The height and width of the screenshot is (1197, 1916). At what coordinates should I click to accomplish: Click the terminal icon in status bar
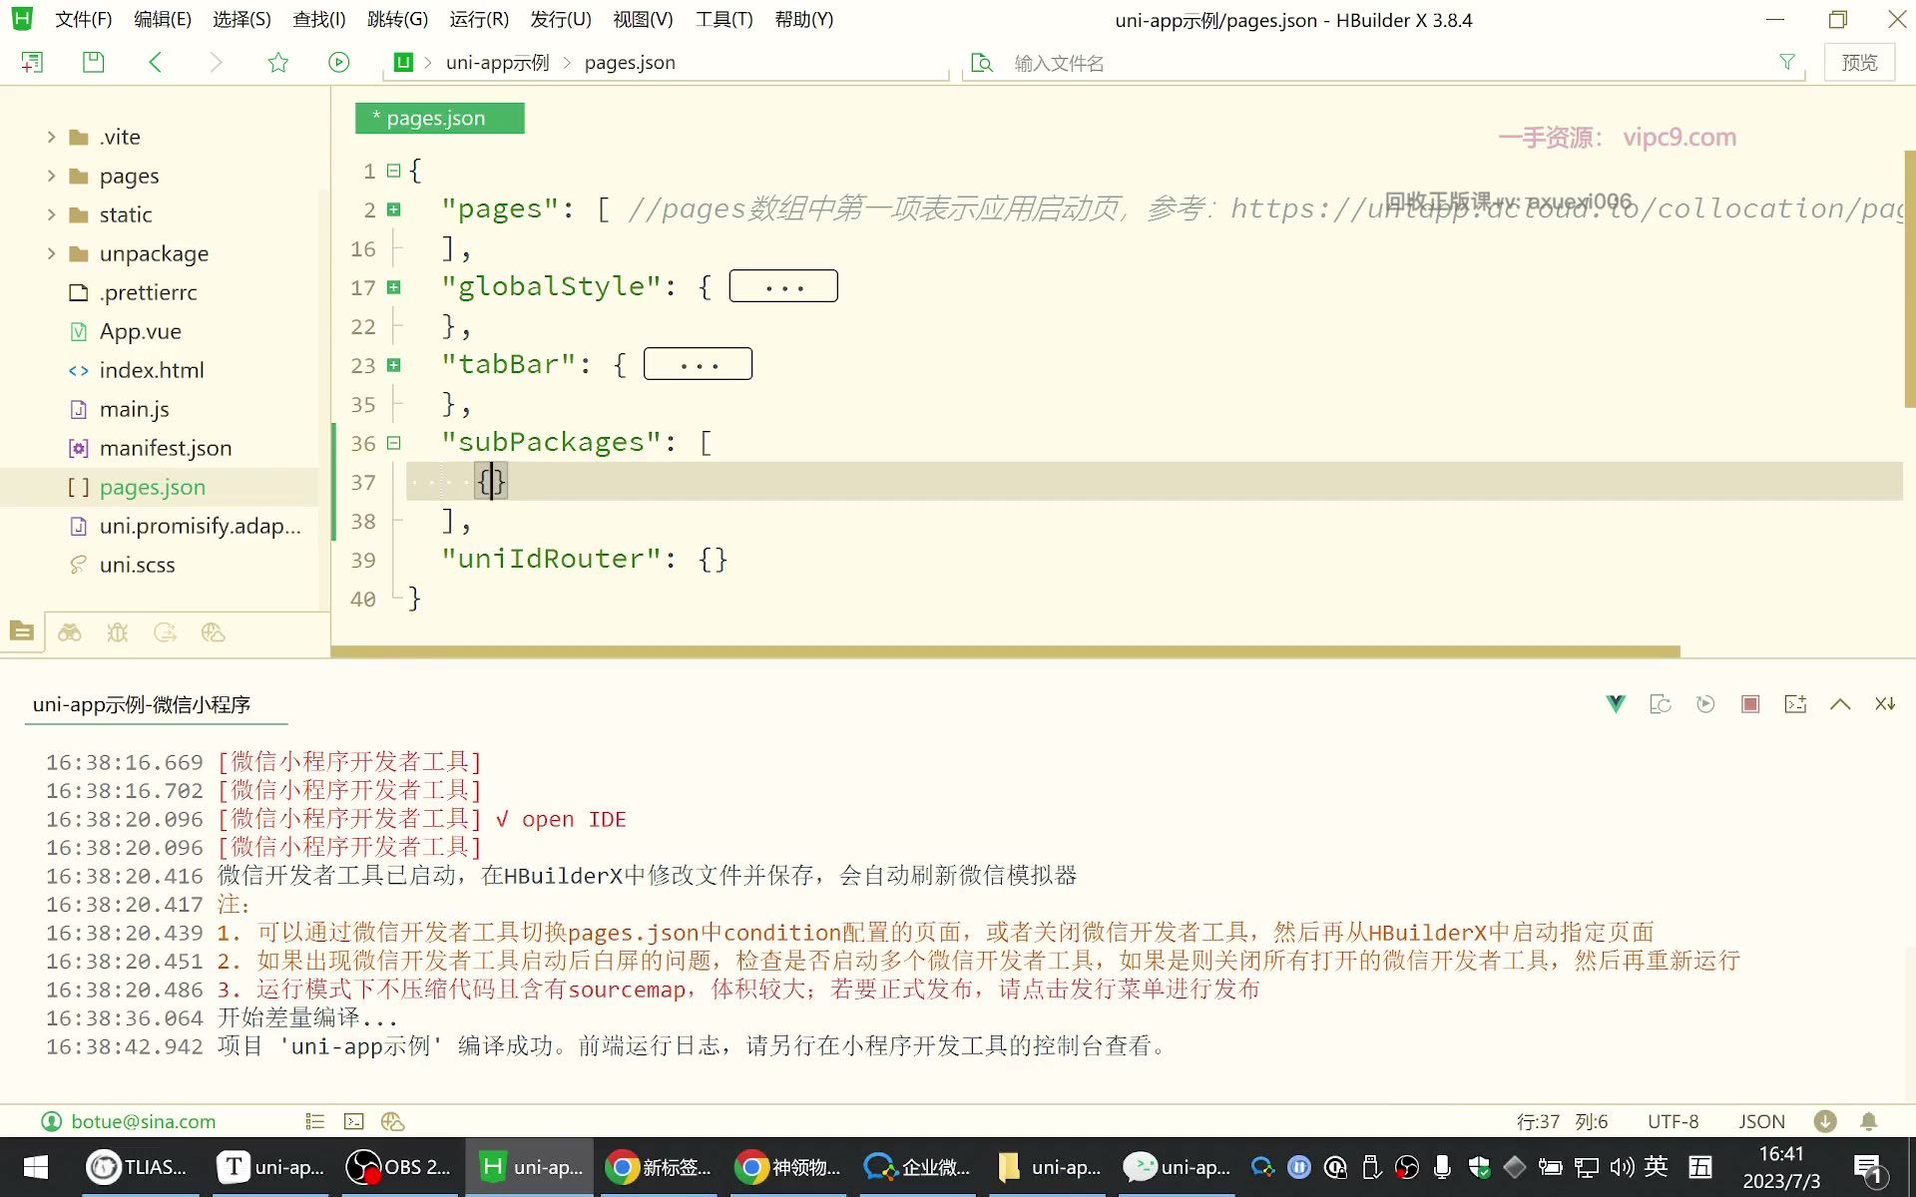[354, 1121]
